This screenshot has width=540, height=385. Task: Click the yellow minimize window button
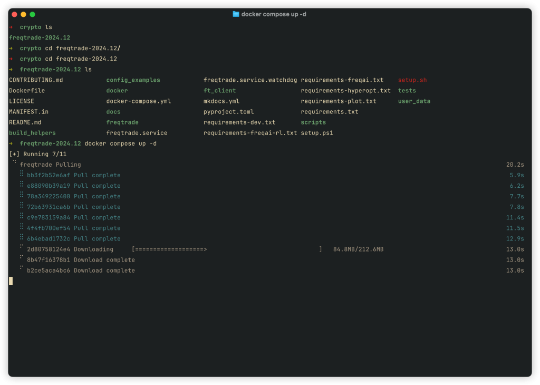(23, 14)
